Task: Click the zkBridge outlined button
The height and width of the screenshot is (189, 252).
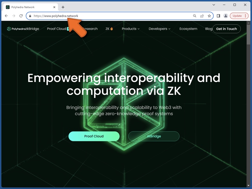Action: pyautogui.click(x=154, y=136)
